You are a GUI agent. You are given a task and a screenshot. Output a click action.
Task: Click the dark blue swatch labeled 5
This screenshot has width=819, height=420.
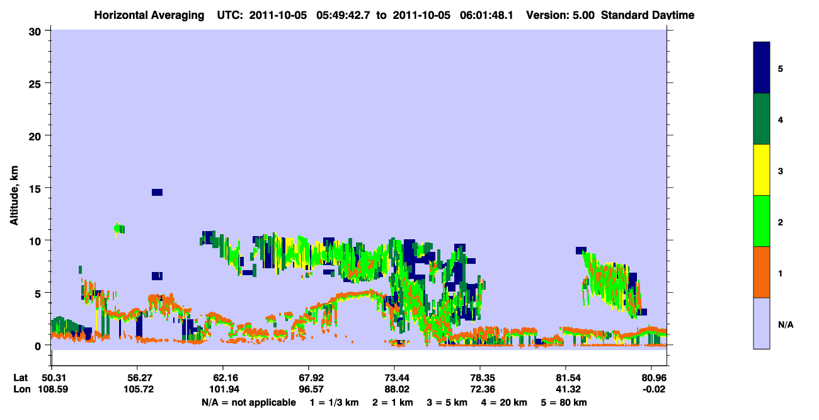pyautogui.click(x=762, y=68)
